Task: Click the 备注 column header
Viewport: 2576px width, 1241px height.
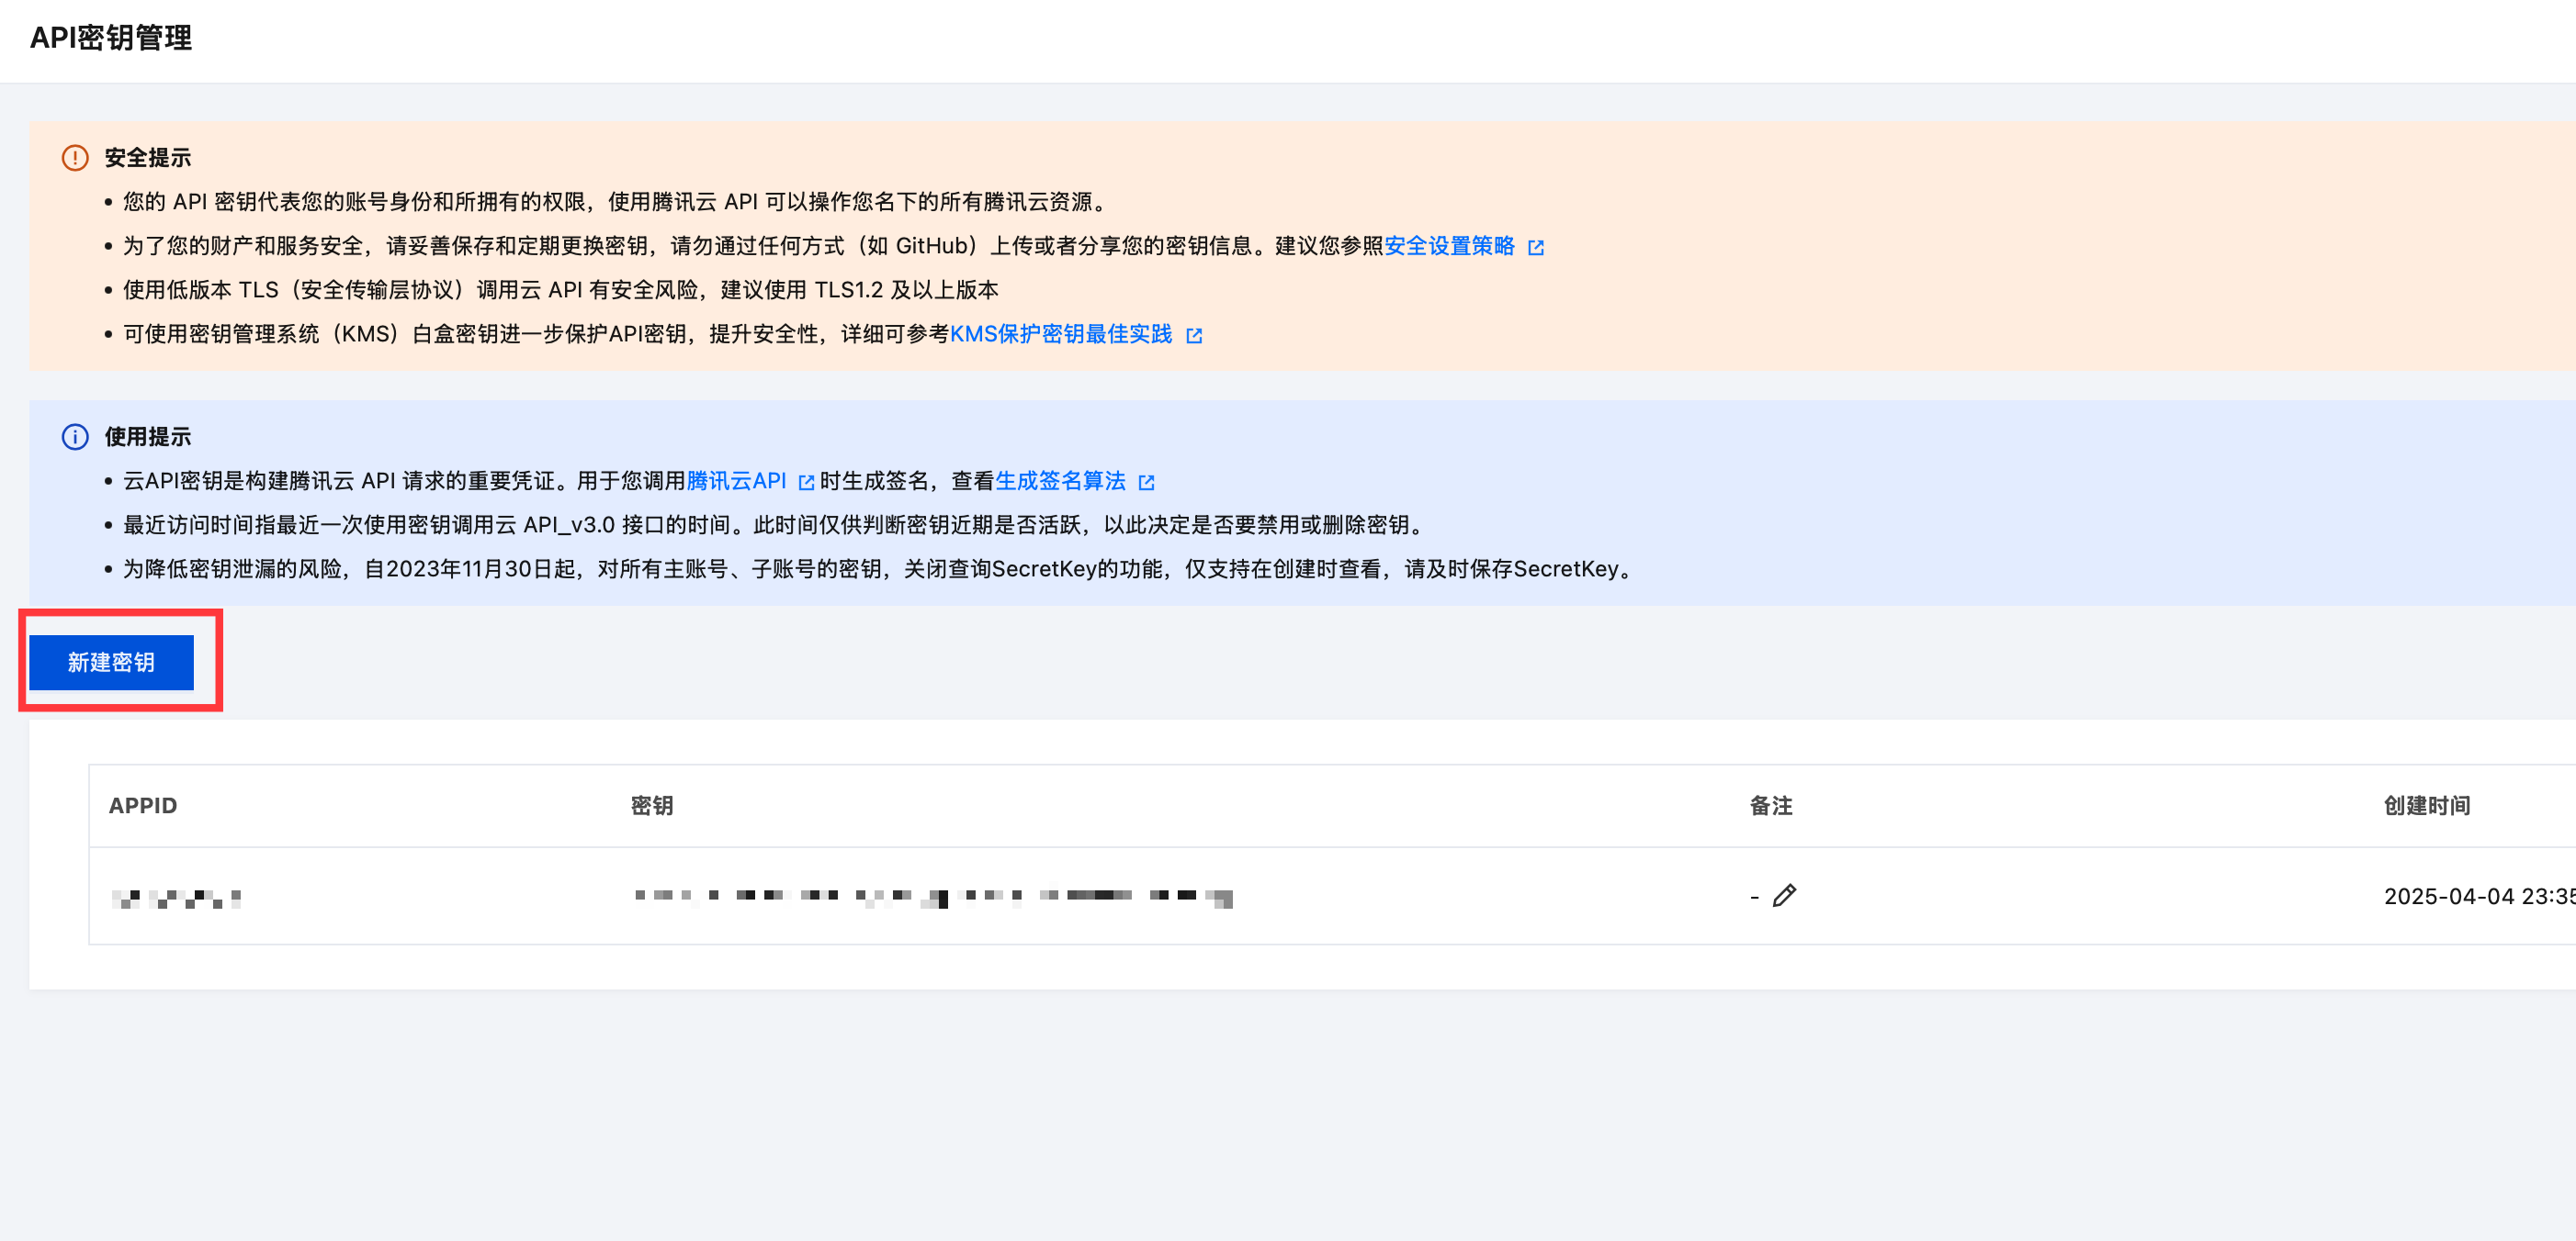Action: (1770, 805)
